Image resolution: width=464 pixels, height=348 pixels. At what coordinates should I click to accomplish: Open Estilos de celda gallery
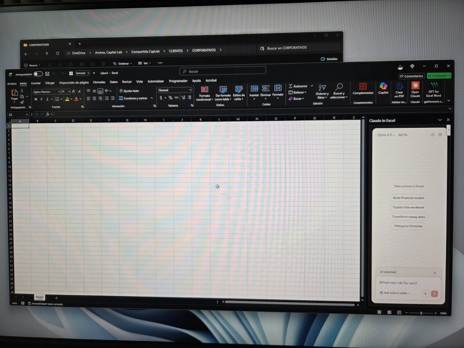point(239,89)
